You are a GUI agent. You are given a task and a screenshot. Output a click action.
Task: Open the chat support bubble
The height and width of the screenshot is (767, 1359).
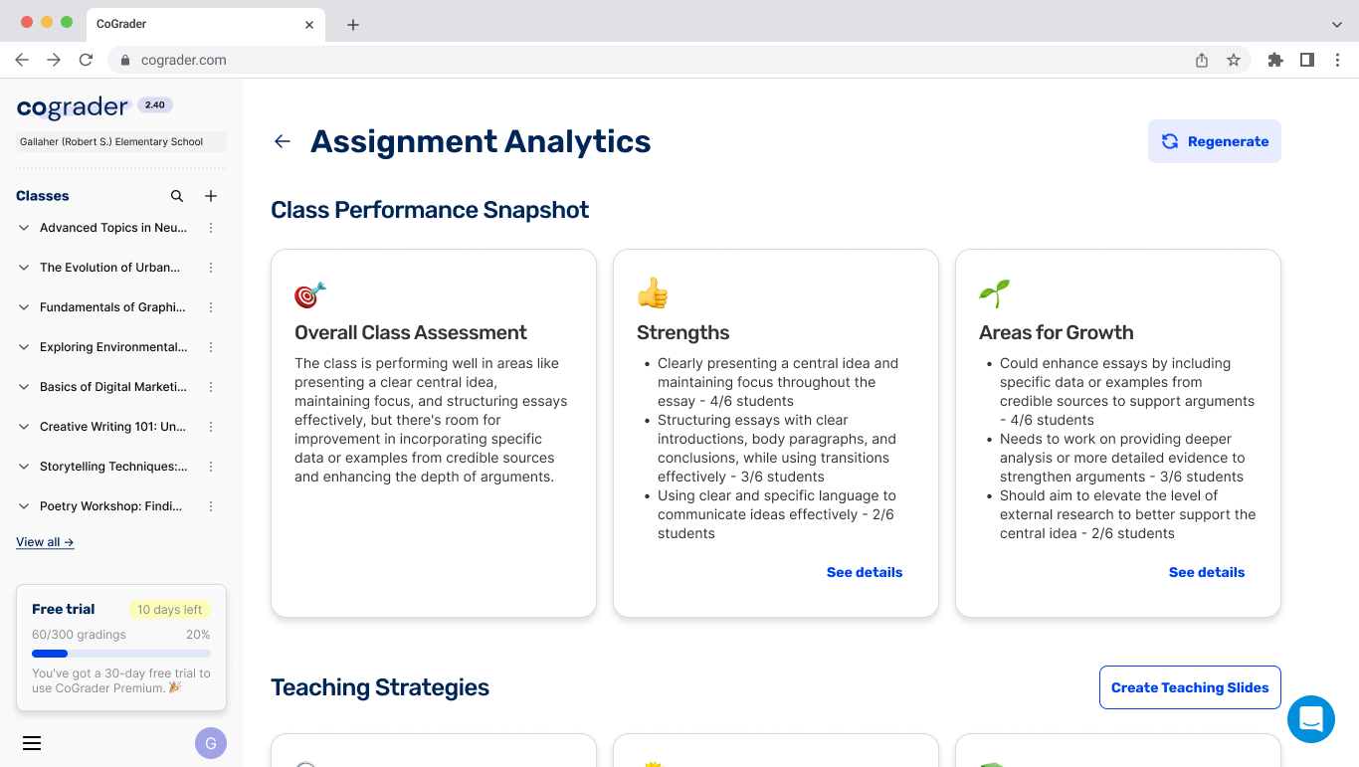tap(1310, 719)
